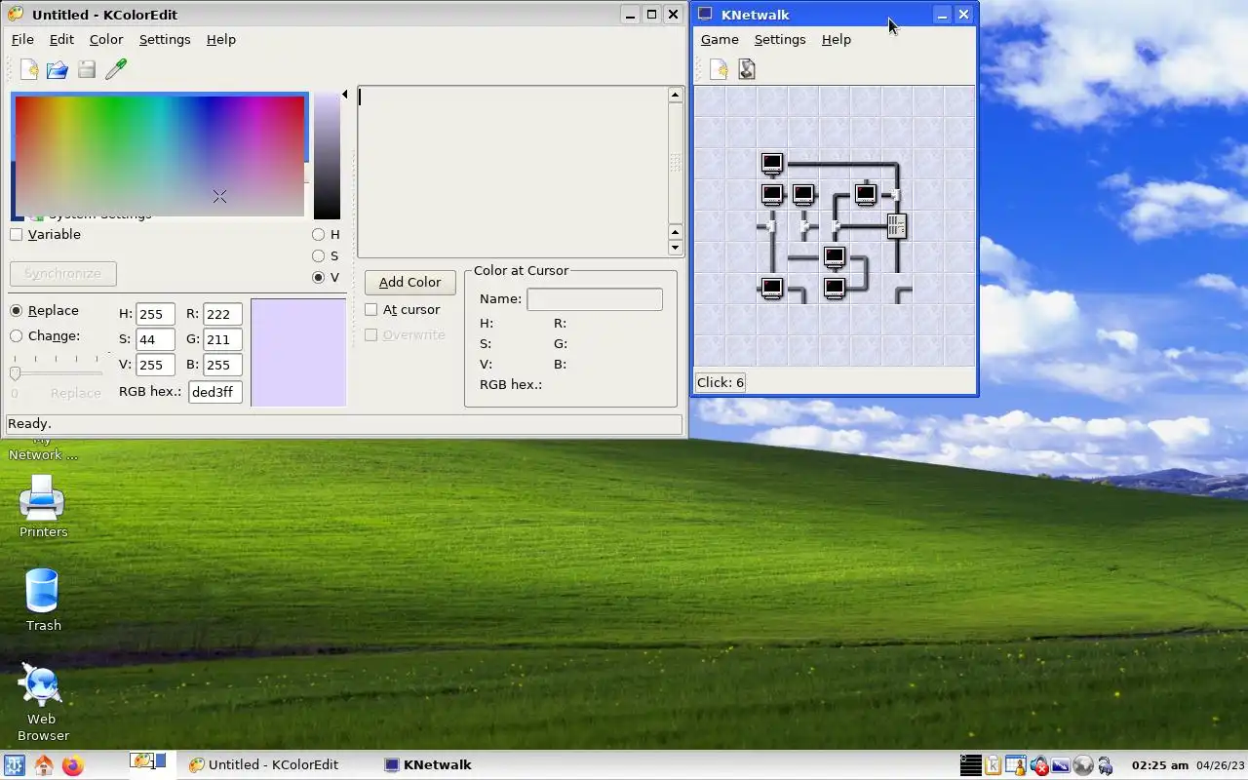Click the G value input showing 211
This screenshot has height=780, width=1248.
tap(222, 339)
